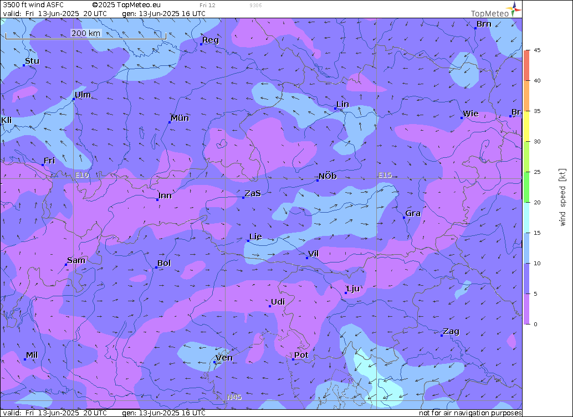The image size is (573, 417).
Task: Click the grey '9306' number
Action: [x=255, y=5]
